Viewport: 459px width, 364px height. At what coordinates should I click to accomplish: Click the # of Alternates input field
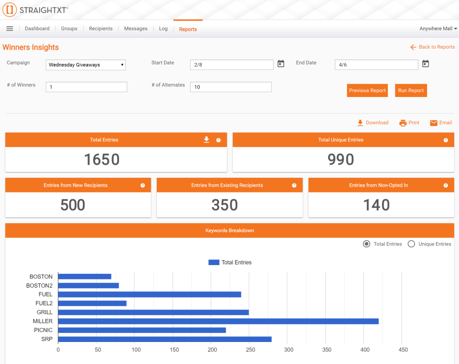click(231, 87)
